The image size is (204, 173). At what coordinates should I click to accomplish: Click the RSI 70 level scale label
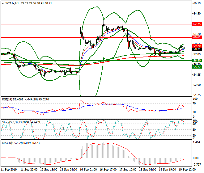click(x=194, y=103)
